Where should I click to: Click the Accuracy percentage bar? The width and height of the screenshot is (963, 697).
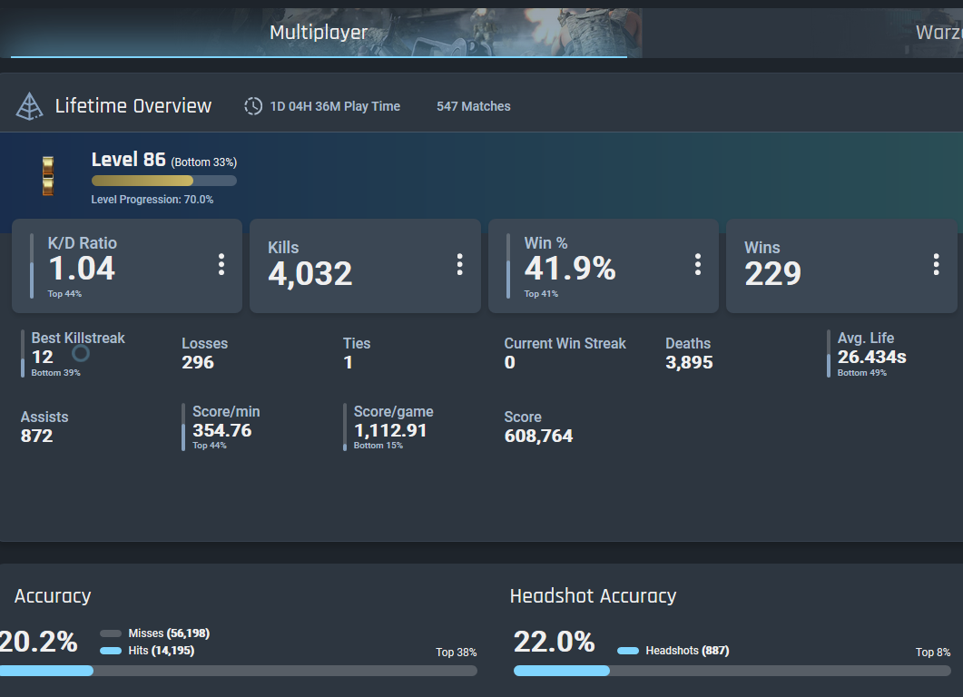239,671
